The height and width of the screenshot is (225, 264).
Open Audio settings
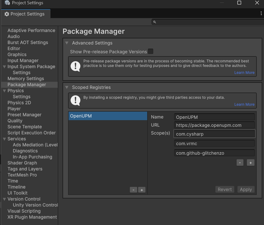coord(14,36)
